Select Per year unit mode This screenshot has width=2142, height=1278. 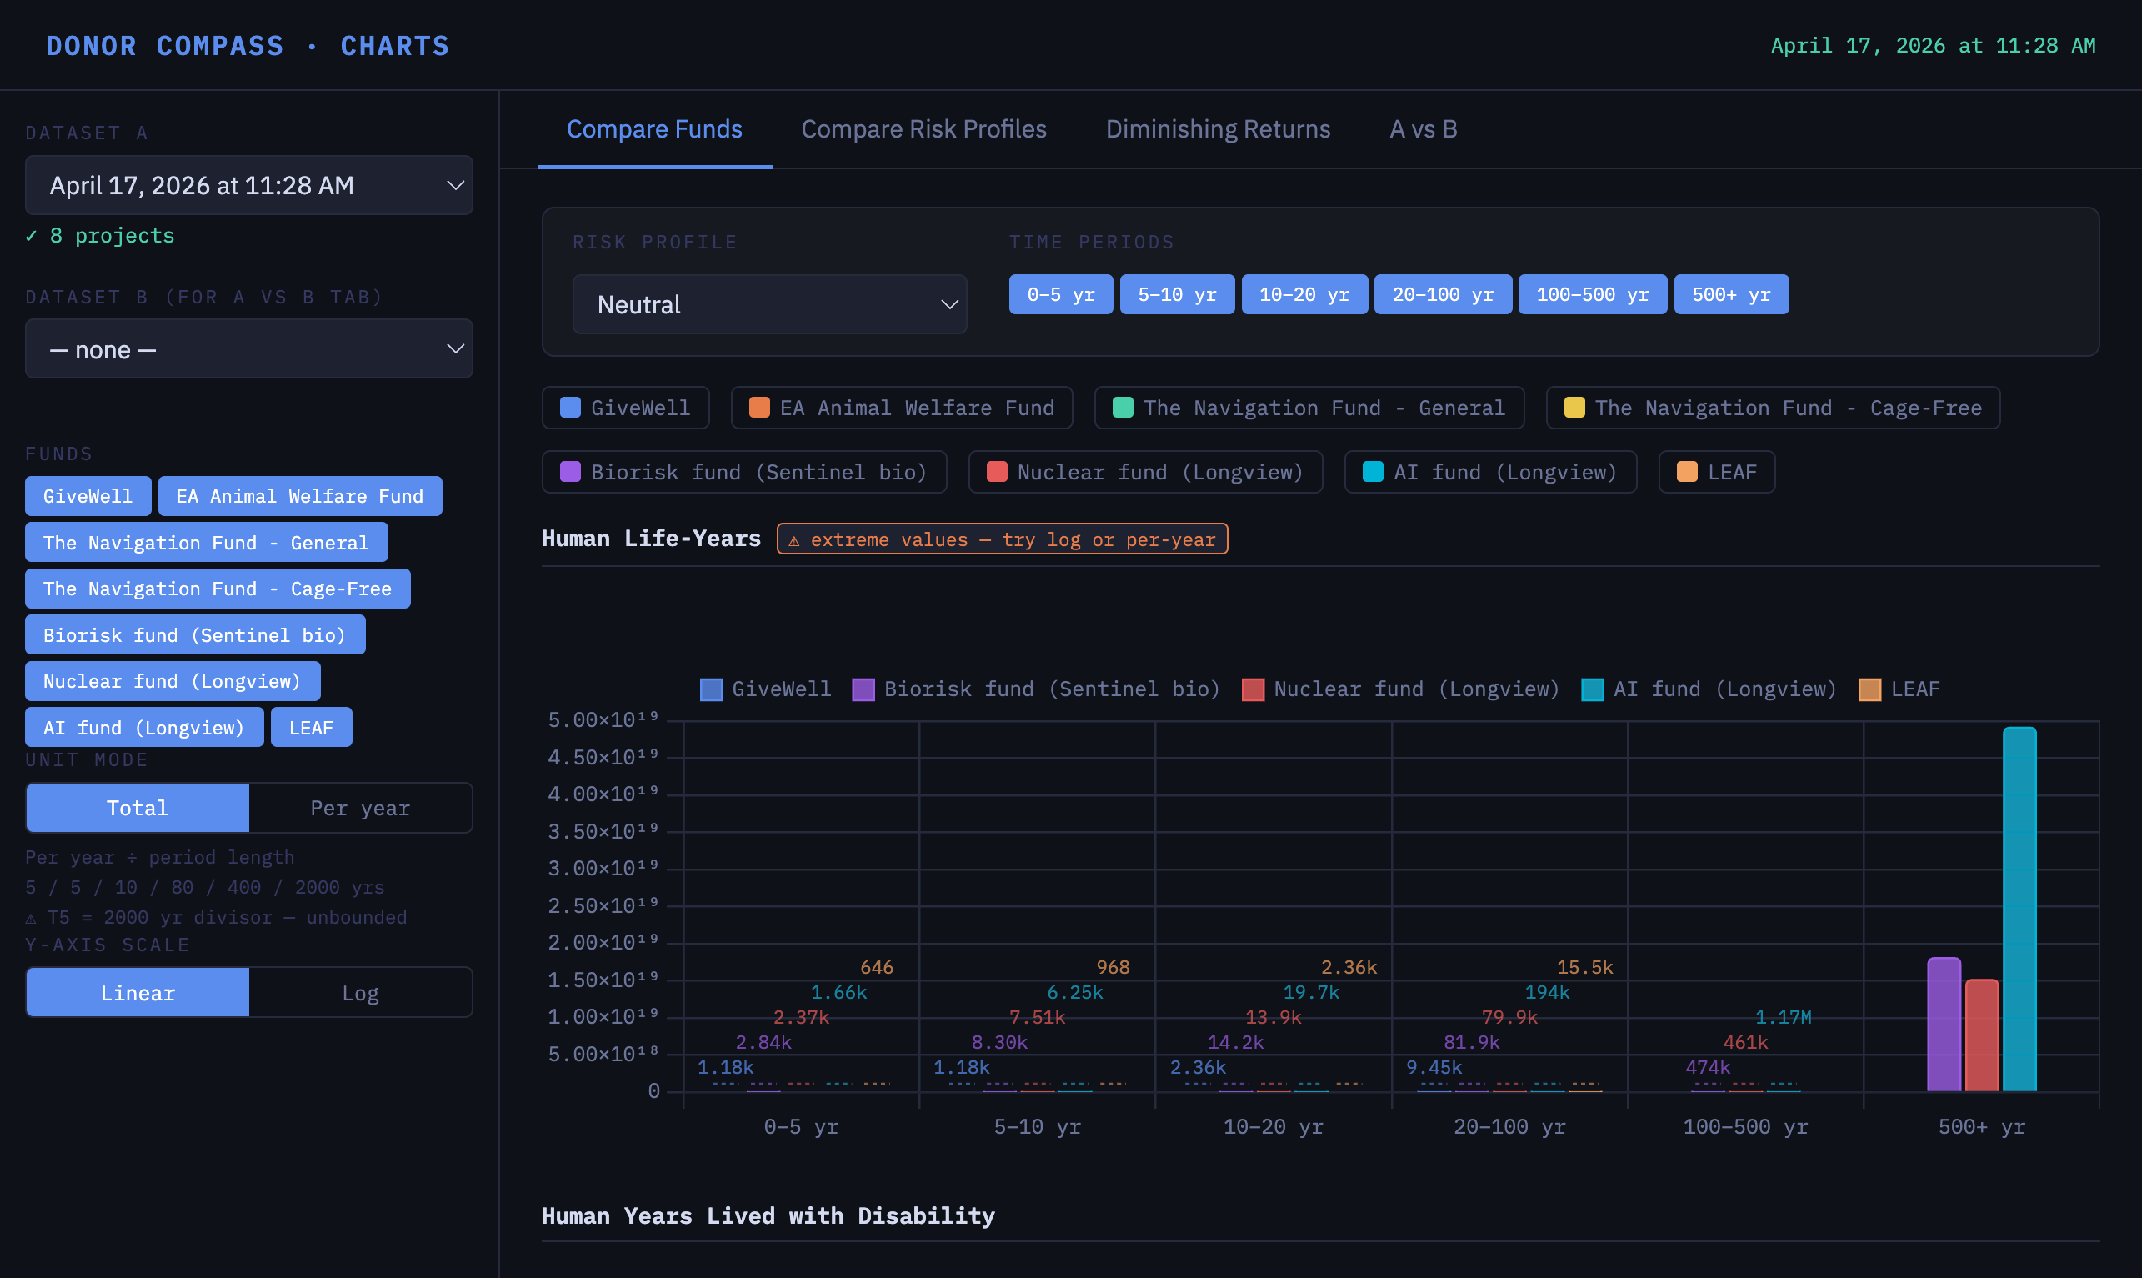point(360,808)
